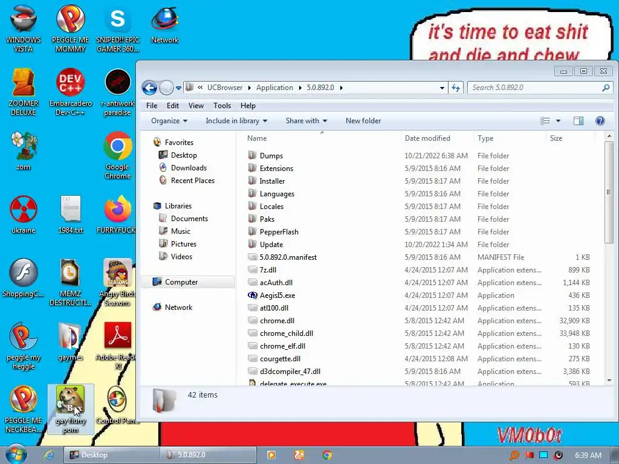Viewport: 619px width, 464px height.
Task: Select the peggle my heggle desktop icon
Action: click(x=24, y=346)
